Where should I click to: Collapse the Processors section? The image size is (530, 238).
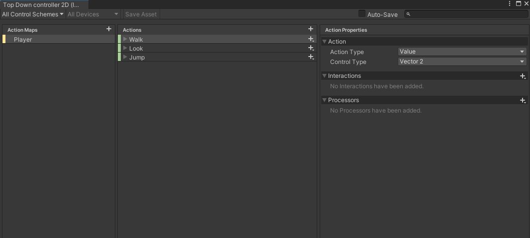(x=325, y=100)
